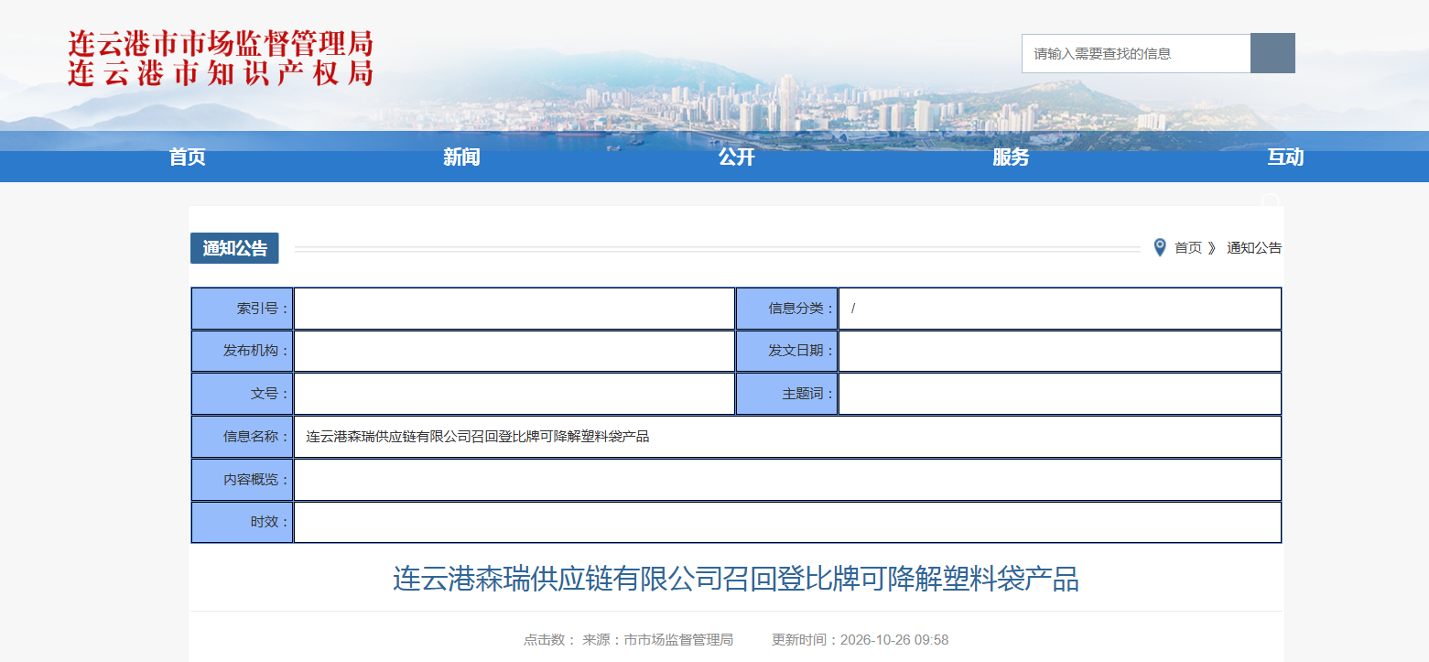The width and height of the screenshot is (1429, 662).
Task: Select the 信息分类 label cell
Action: (x=787, y=309)
